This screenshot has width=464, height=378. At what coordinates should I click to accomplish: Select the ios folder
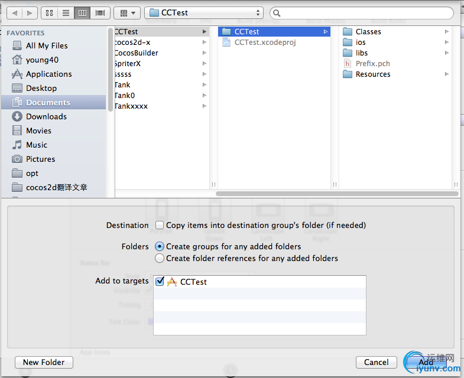[x=397, y=43]
